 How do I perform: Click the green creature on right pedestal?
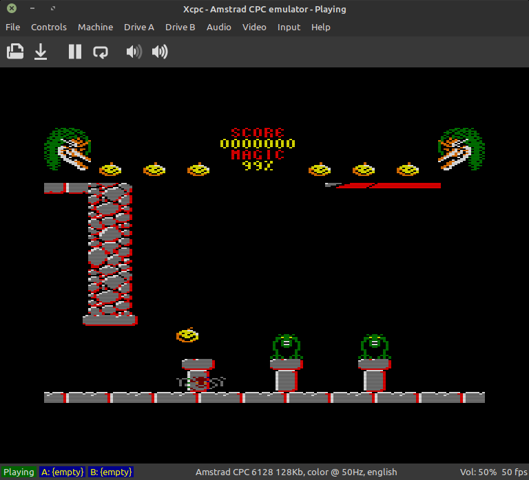point(375,347)
